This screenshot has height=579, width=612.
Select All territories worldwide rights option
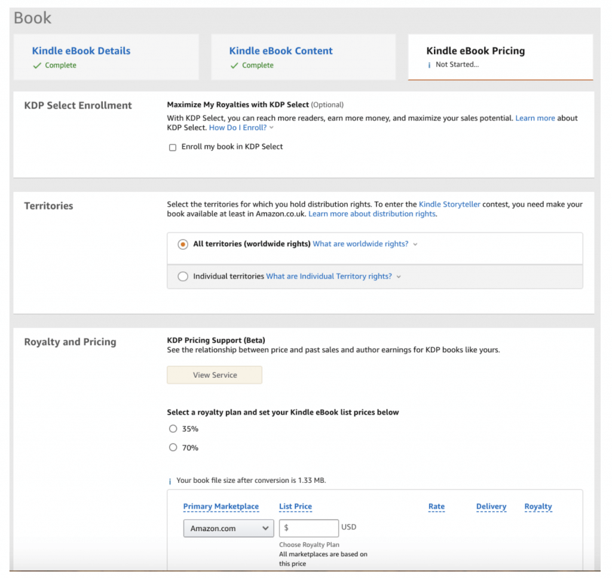click(183, 244)
